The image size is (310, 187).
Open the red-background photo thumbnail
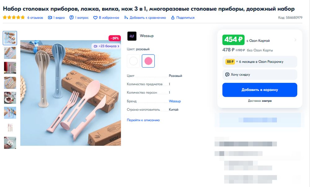pos(10,68)
